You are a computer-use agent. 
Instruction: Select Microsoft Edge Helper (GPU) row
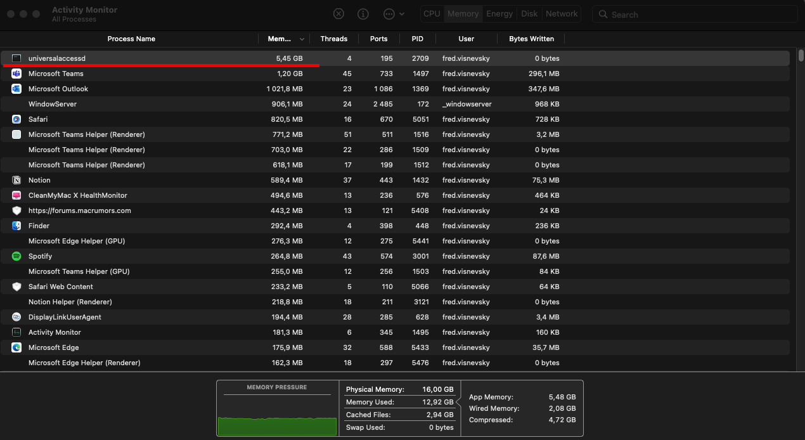(396, 241)
